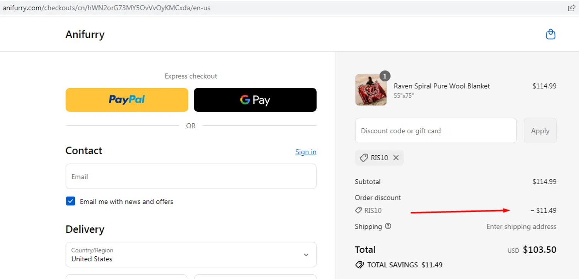Click the share icon in address bar
579x279 pixels.
pos(572,8)
